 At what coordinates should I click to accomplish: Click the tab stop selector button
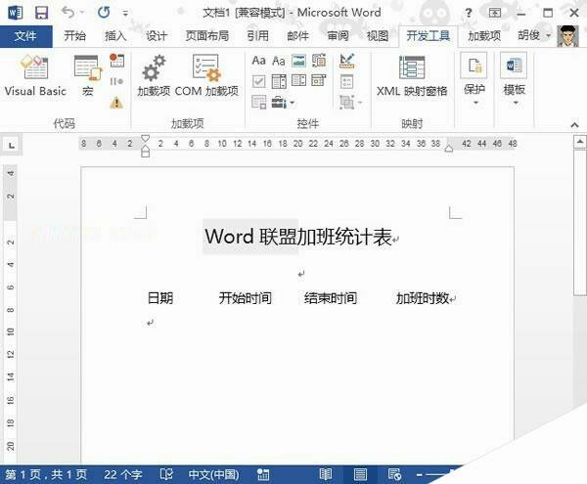[x=12, y=145]
